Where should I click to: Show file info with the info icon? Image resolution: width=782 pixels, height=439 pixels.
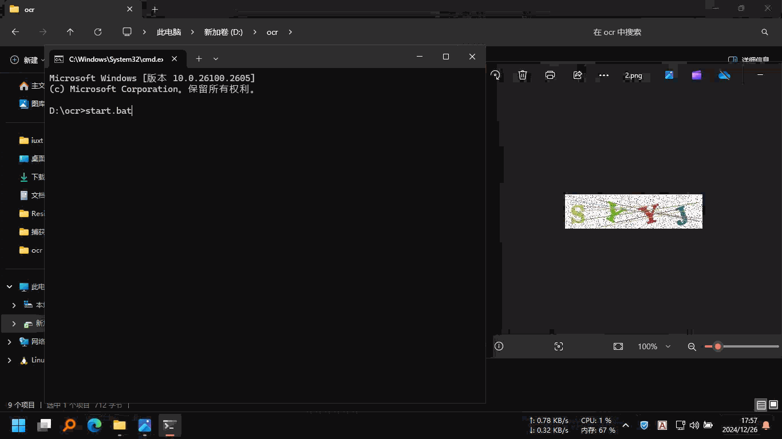point(499,346)
